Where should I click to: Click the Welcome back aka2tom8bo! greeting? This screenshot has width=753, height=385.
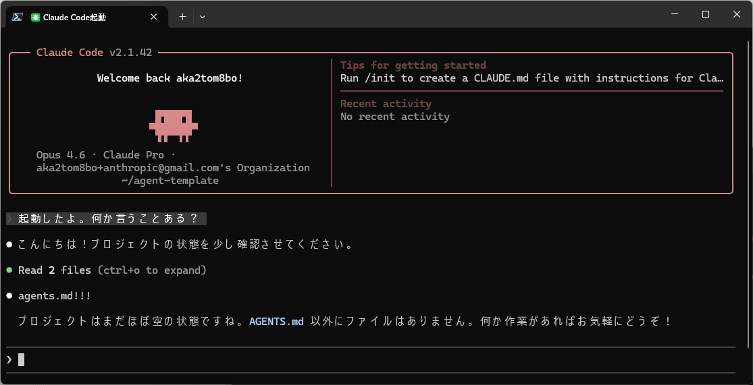170,78
